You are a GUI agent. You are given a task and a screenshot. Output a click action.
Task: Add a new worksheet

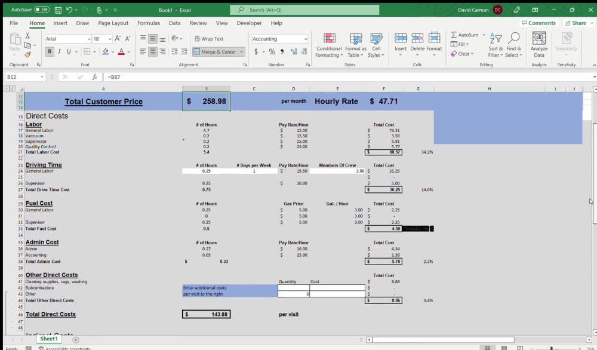click(x=75, y=338)
